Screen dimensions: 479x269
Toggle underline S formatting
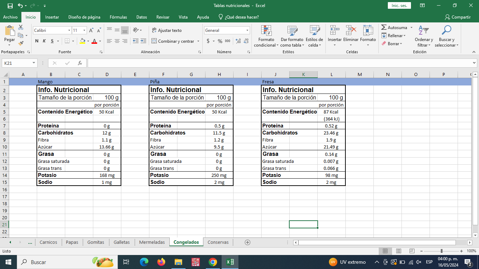point(52,41)
